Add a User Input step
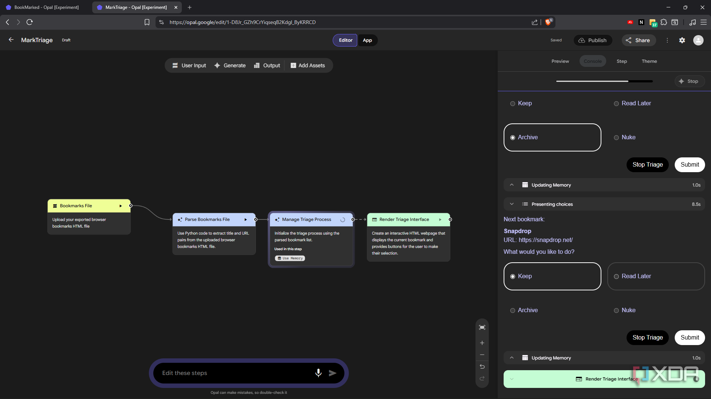The height and width of the screenshot is (399, 711). coord(189,65)
